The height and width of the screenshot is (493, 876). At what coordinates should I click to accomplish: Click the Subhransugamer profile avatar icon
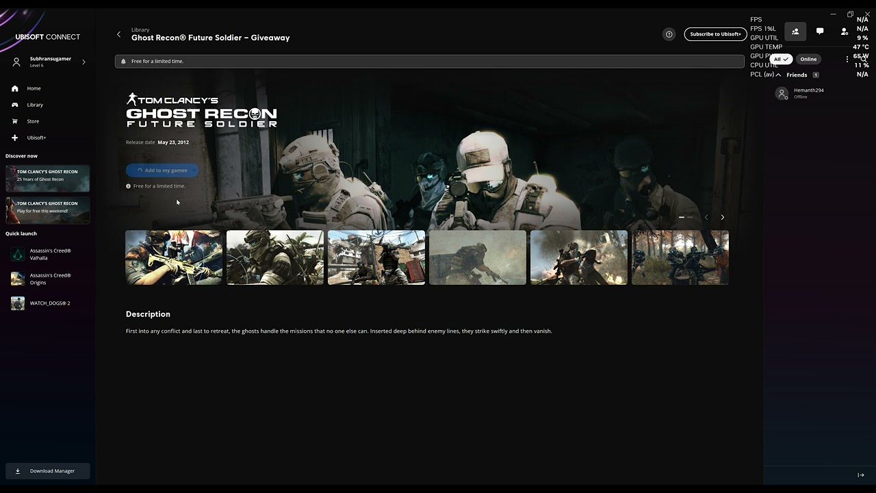point(16,62)
